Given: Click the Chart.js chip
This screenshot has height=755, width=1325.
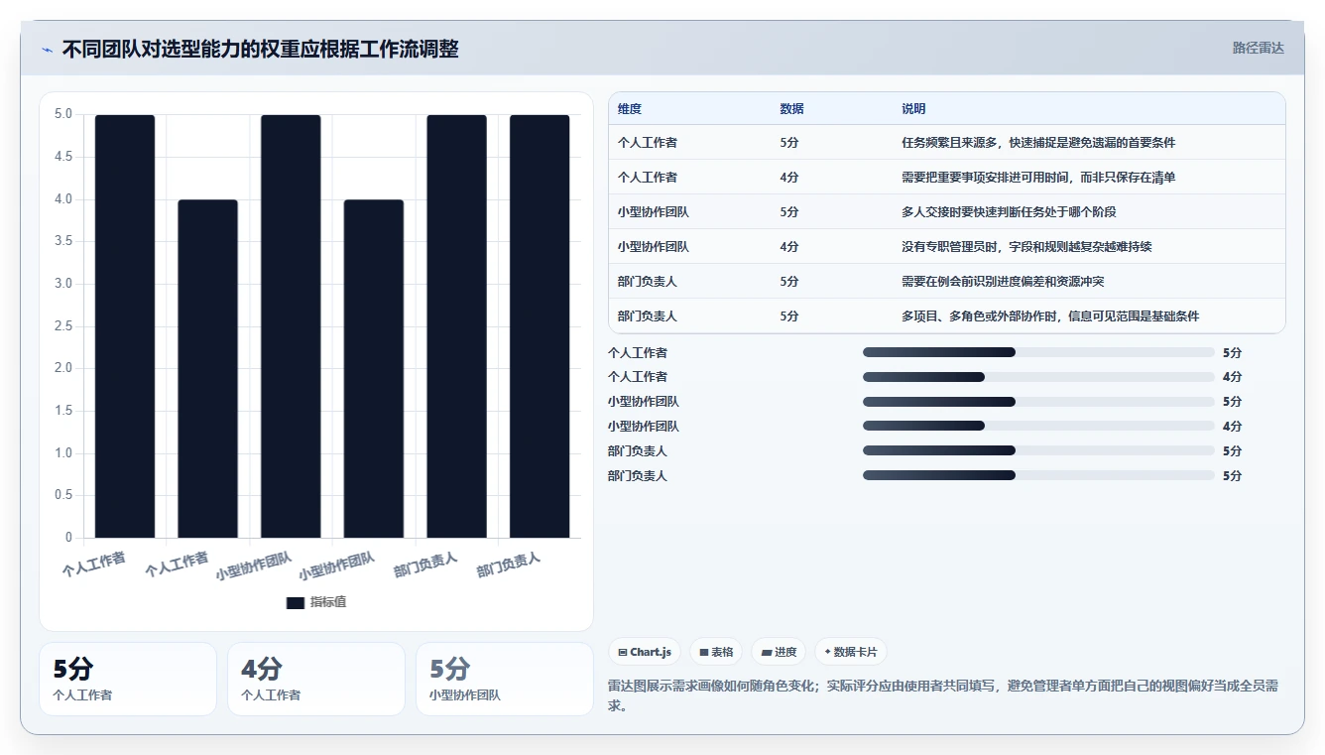Looking at the screenshot, I should pyautogui.click(x=645, y=652).
